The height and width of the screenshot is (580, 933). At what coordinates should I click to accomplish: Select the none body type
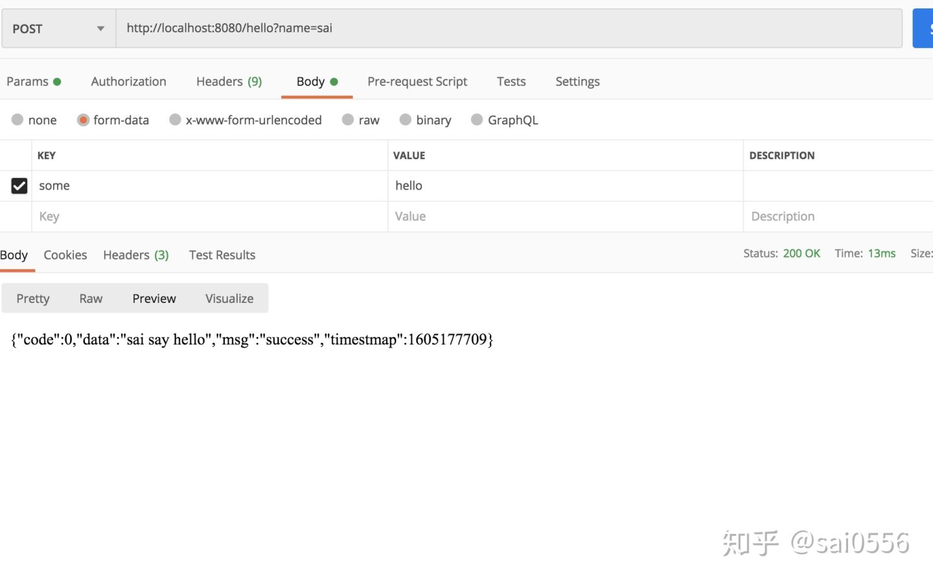point(17,120)
